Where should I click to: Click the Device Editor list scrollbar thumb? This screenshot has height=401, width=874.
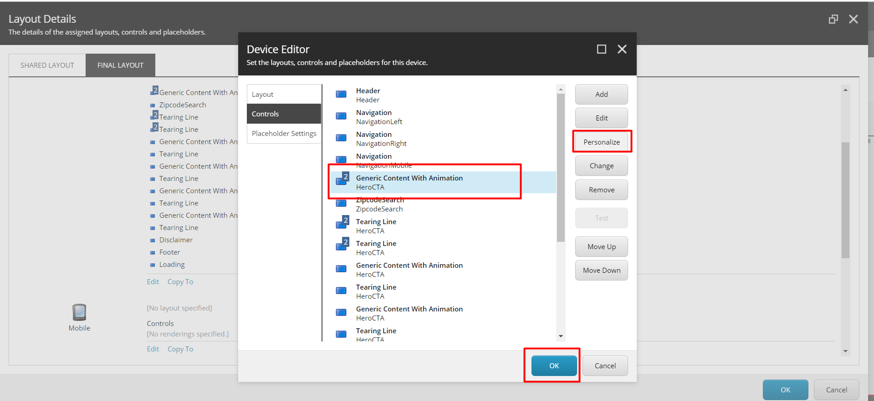click(x=561, y=168)
